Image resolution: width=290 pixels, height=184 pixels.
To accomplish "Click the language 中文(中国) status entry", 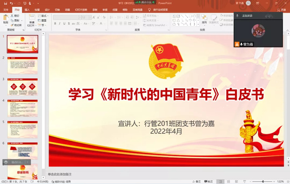I will [43, 182].
